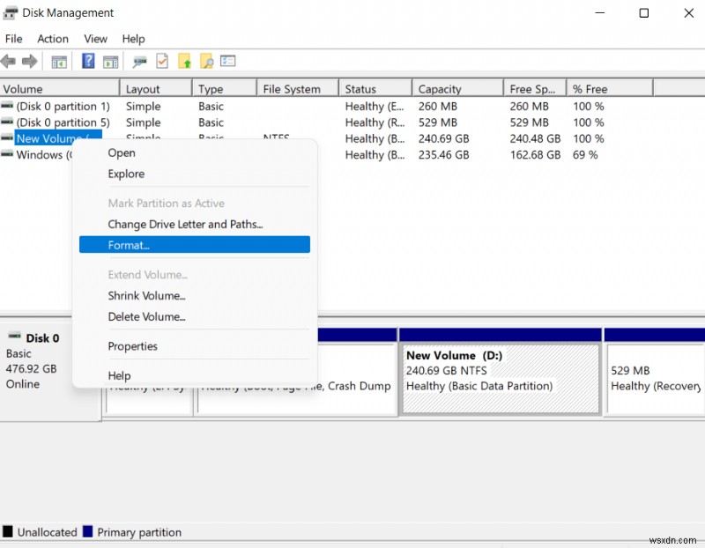Click the rightmost checklist toolbar icon

(228, 61)
